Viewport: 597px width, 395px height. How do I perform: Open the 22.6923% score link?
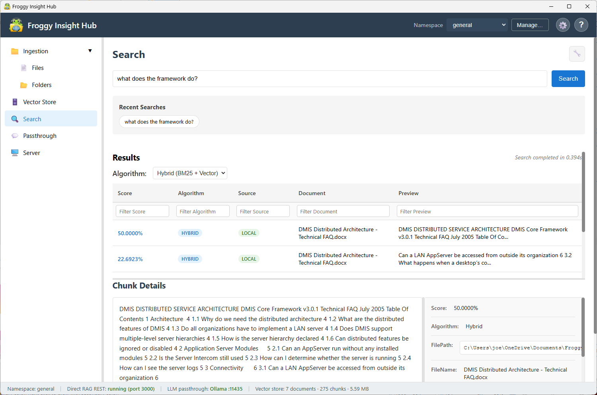point(130,259)
